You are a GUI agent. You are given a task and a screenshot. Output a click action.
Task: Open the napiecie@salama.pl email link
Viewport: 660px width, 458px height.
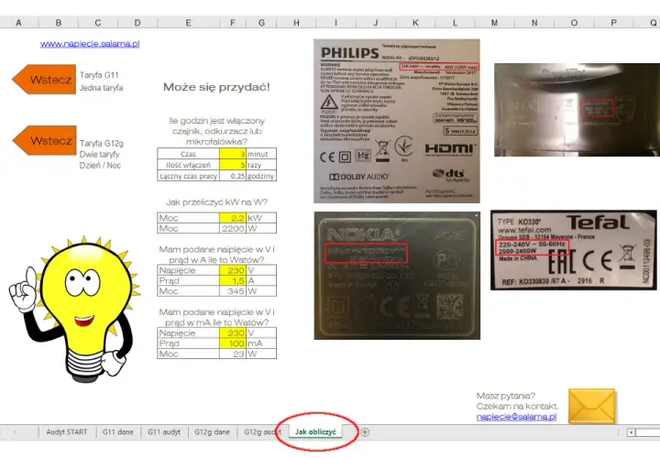tap(516, 417)
